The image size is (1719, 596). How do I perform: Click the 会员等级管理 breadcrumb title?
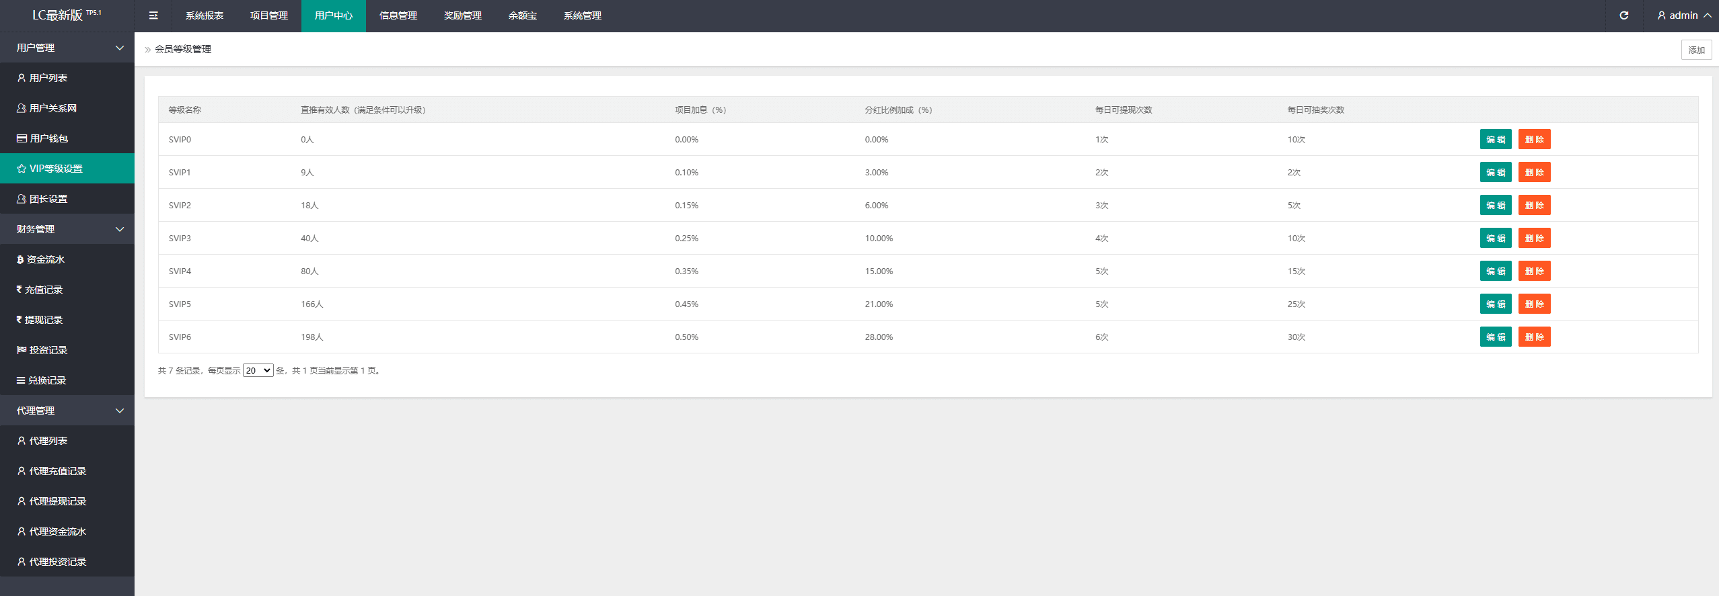point(183,49)
